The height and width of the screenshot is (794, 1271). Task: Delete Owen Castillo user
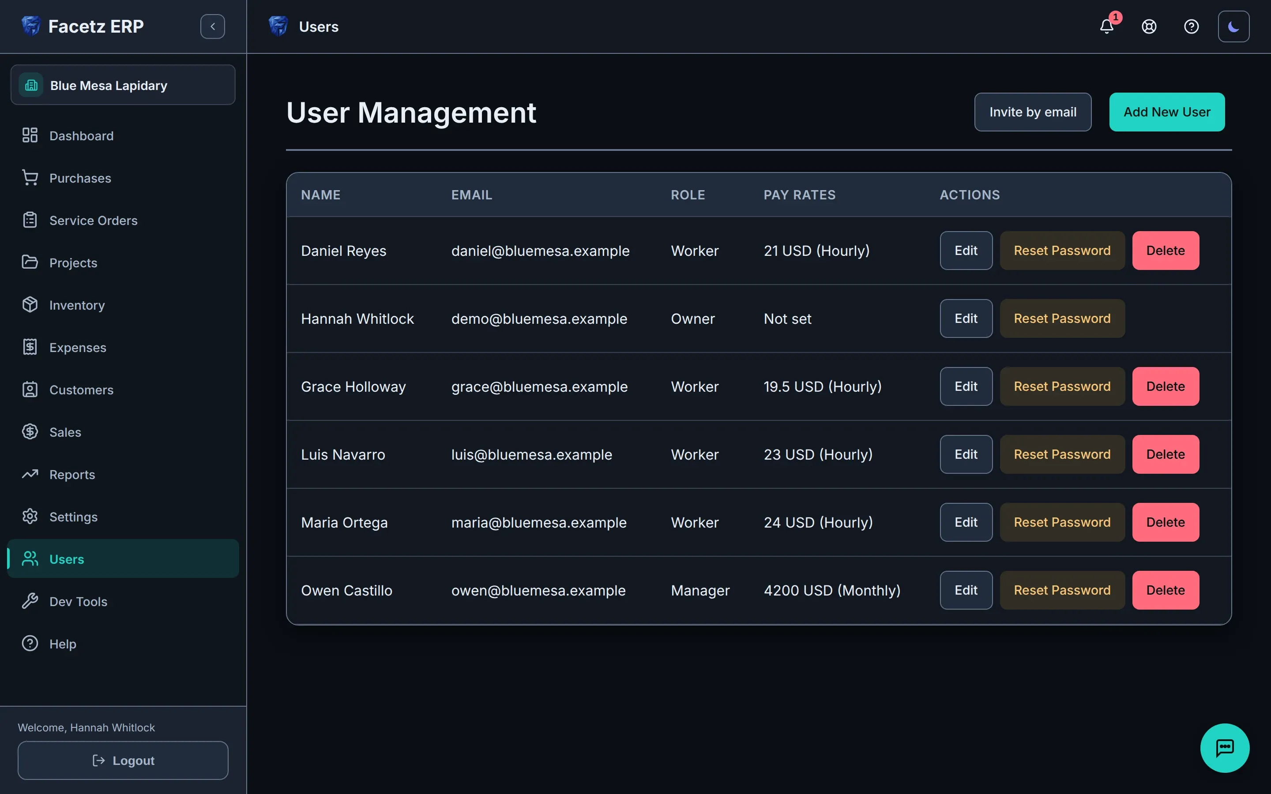[x=1166, y=590]
